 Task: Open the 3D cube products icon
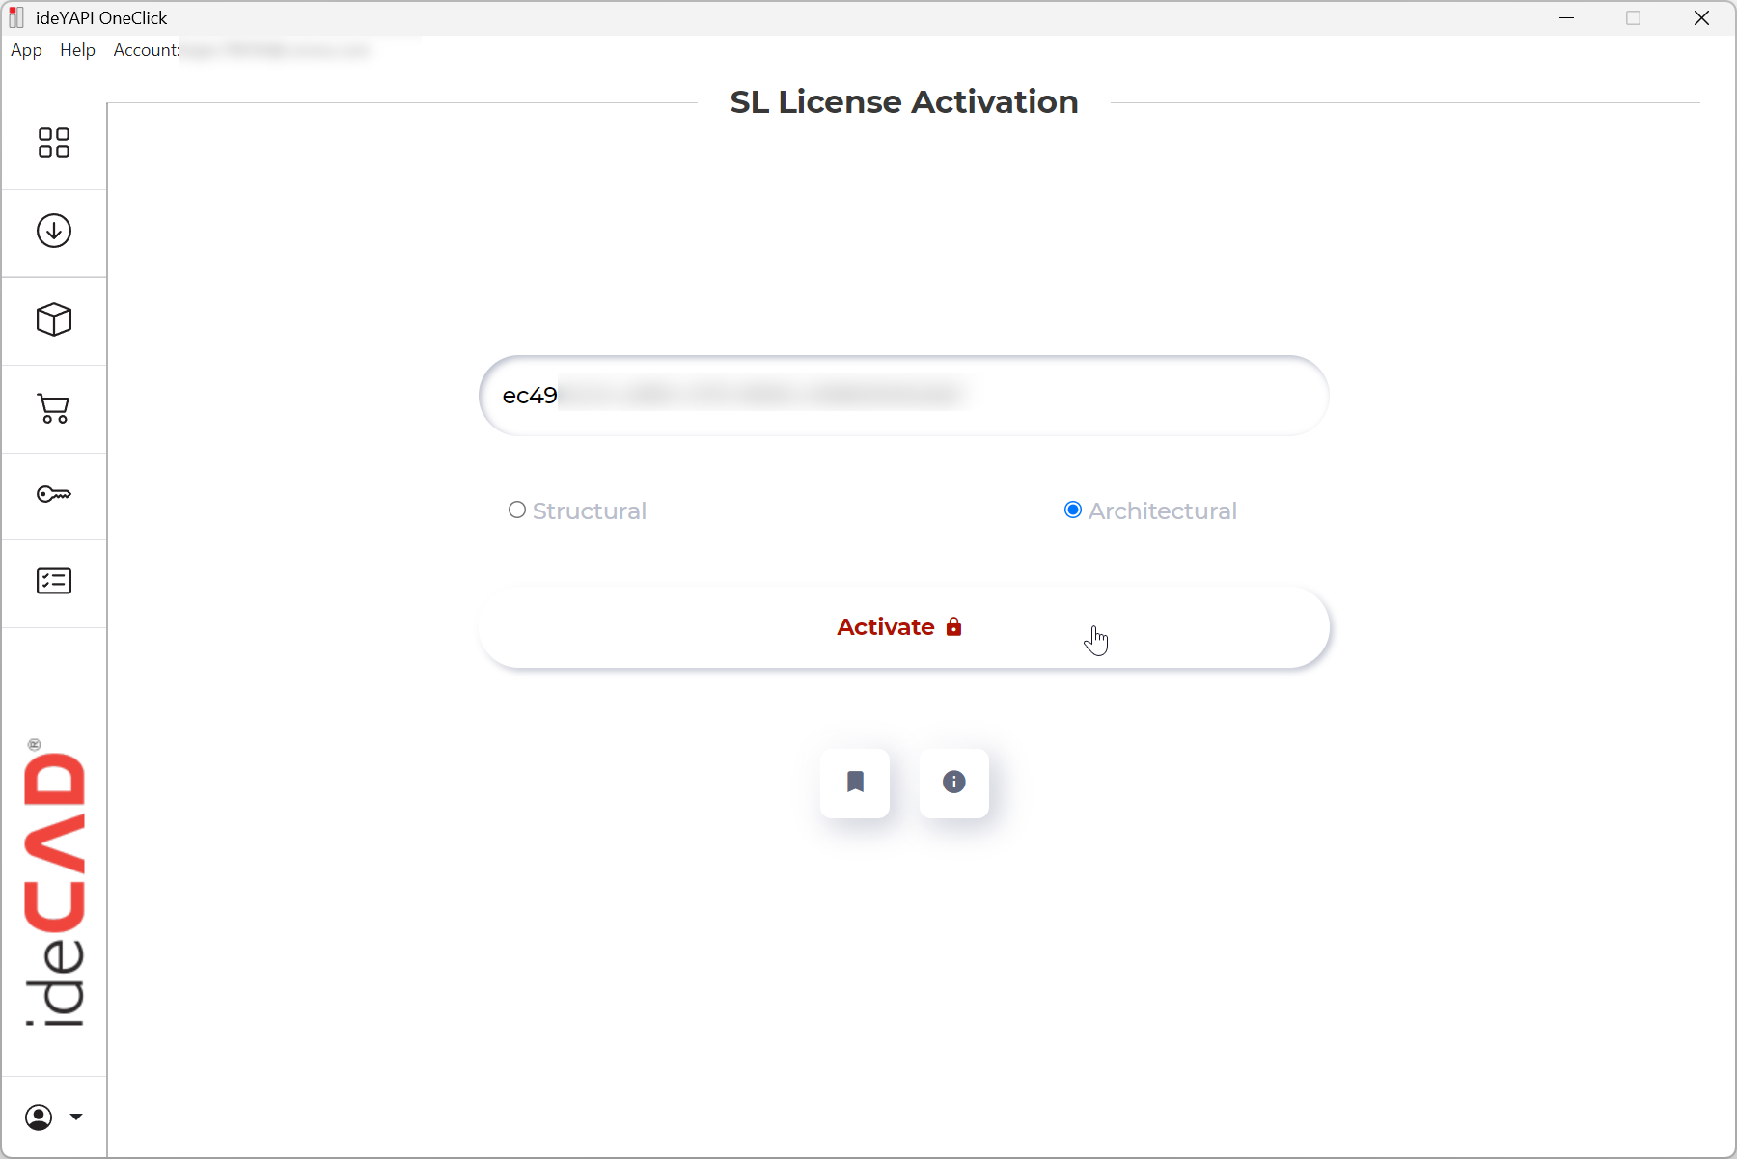(x=54, y=319)
